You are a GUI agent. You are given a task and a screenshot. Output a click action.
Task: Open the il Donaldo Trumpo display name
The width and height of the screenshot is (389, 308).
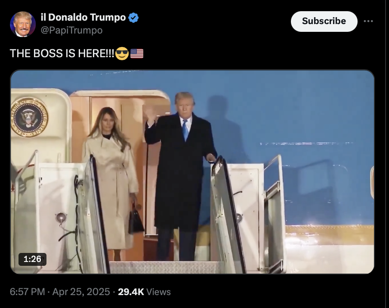pyautogui.click(x=83, y=17)
